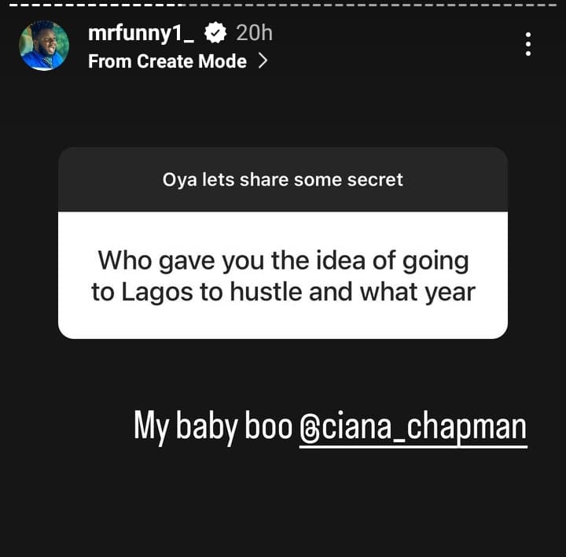Tap the 20h story timestamp
This screenshot has width=566, height=557.
(254, 33)
